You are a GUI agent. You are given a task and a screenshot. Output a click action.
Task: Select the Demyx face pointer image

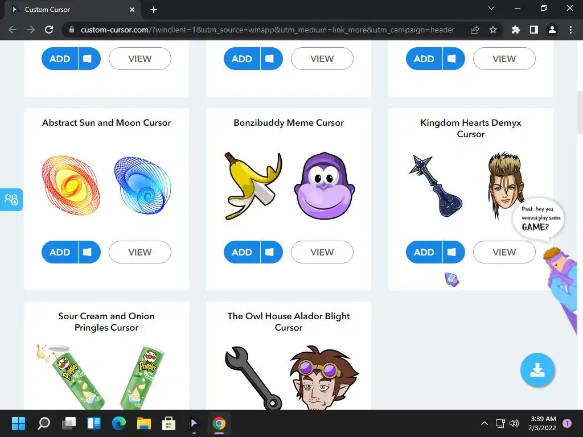pos(506,184)
